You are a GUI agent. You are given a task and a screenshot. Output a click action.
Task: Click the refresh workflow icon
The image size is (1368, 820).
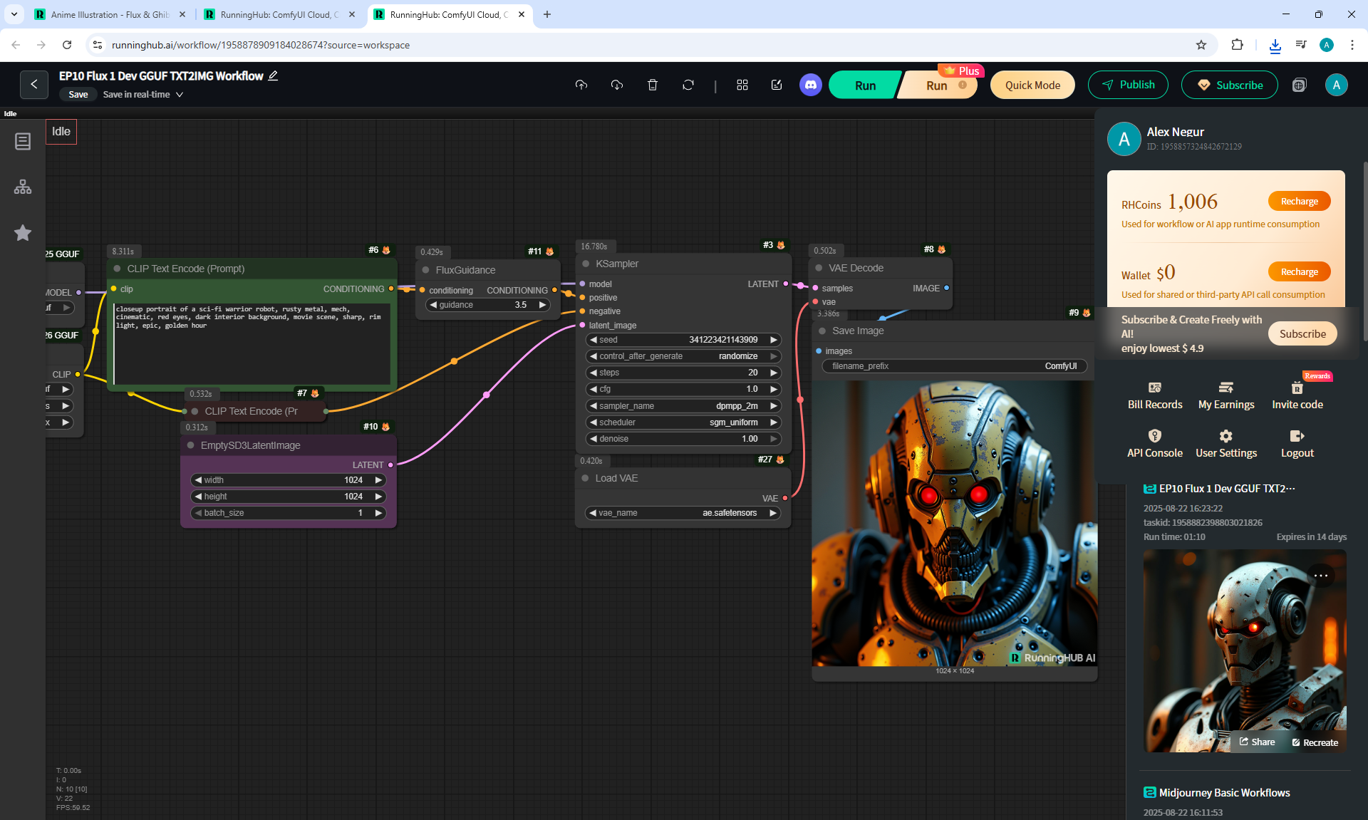[x=688, y=85]
